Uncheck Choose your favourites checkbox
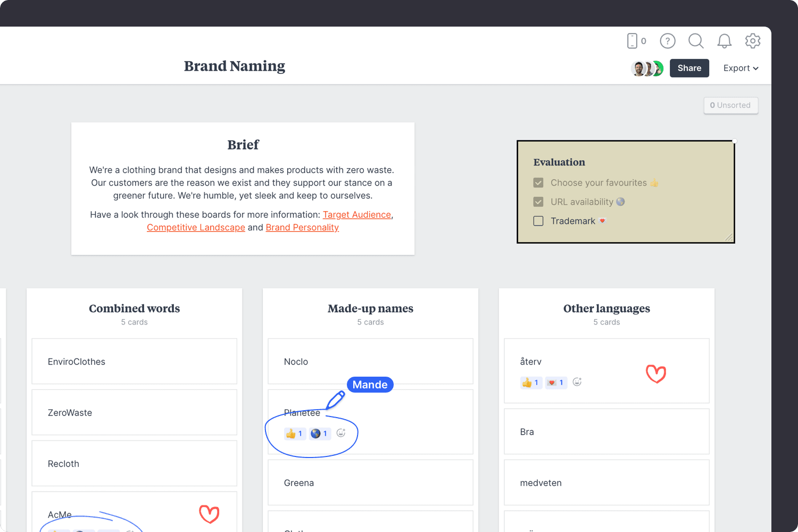Image resolution: width=798 pixels, height=532 pixels. 538,183
